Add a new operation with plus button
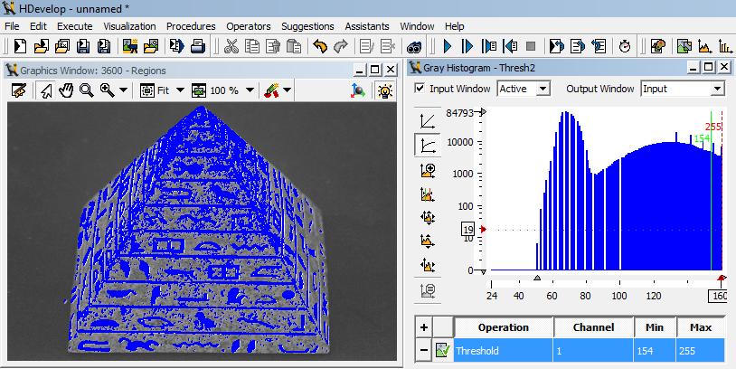The width and height of the screenshot is (736, 369). tap(423, 327)
